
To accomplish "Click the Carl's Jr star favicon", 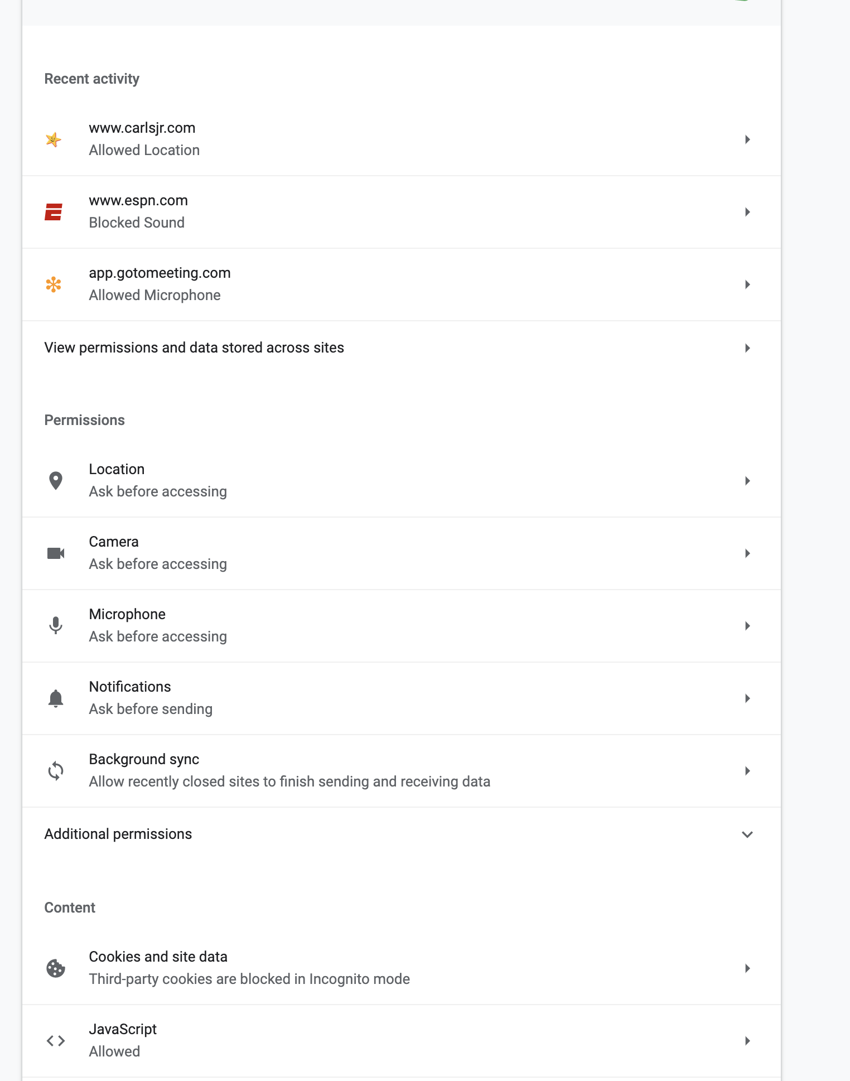I will pos(54,139).
